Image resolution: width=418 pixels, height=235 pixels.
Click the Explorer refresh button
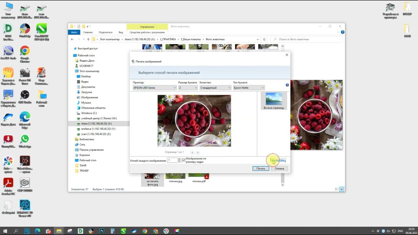265,39
